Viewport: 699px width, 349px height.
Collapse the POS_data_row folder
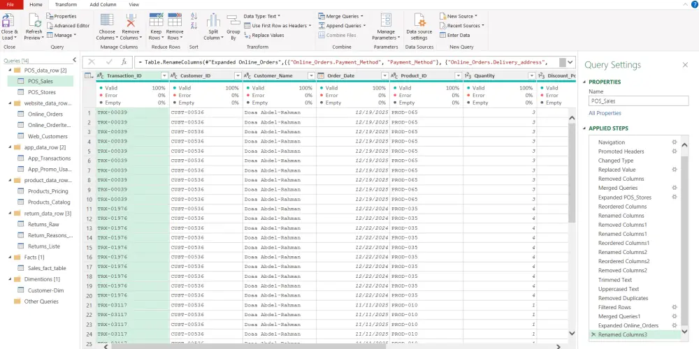[10, 70]
